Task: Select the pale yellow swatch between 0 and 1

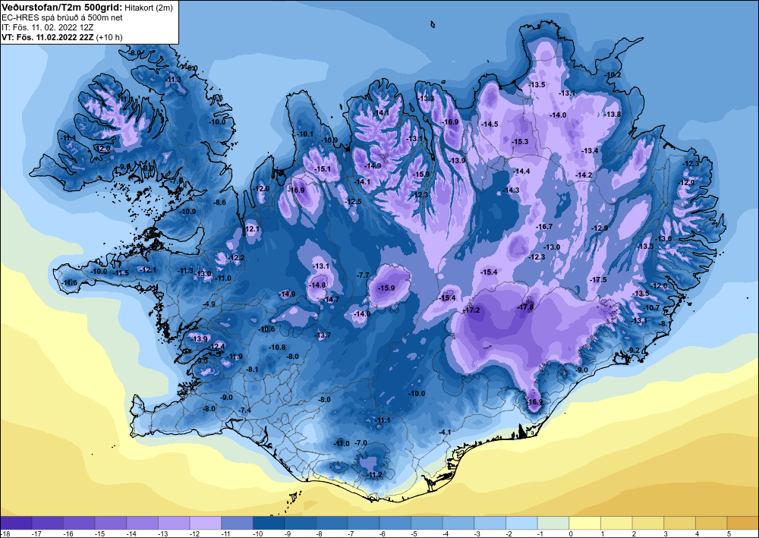Action: coord(584,523)
